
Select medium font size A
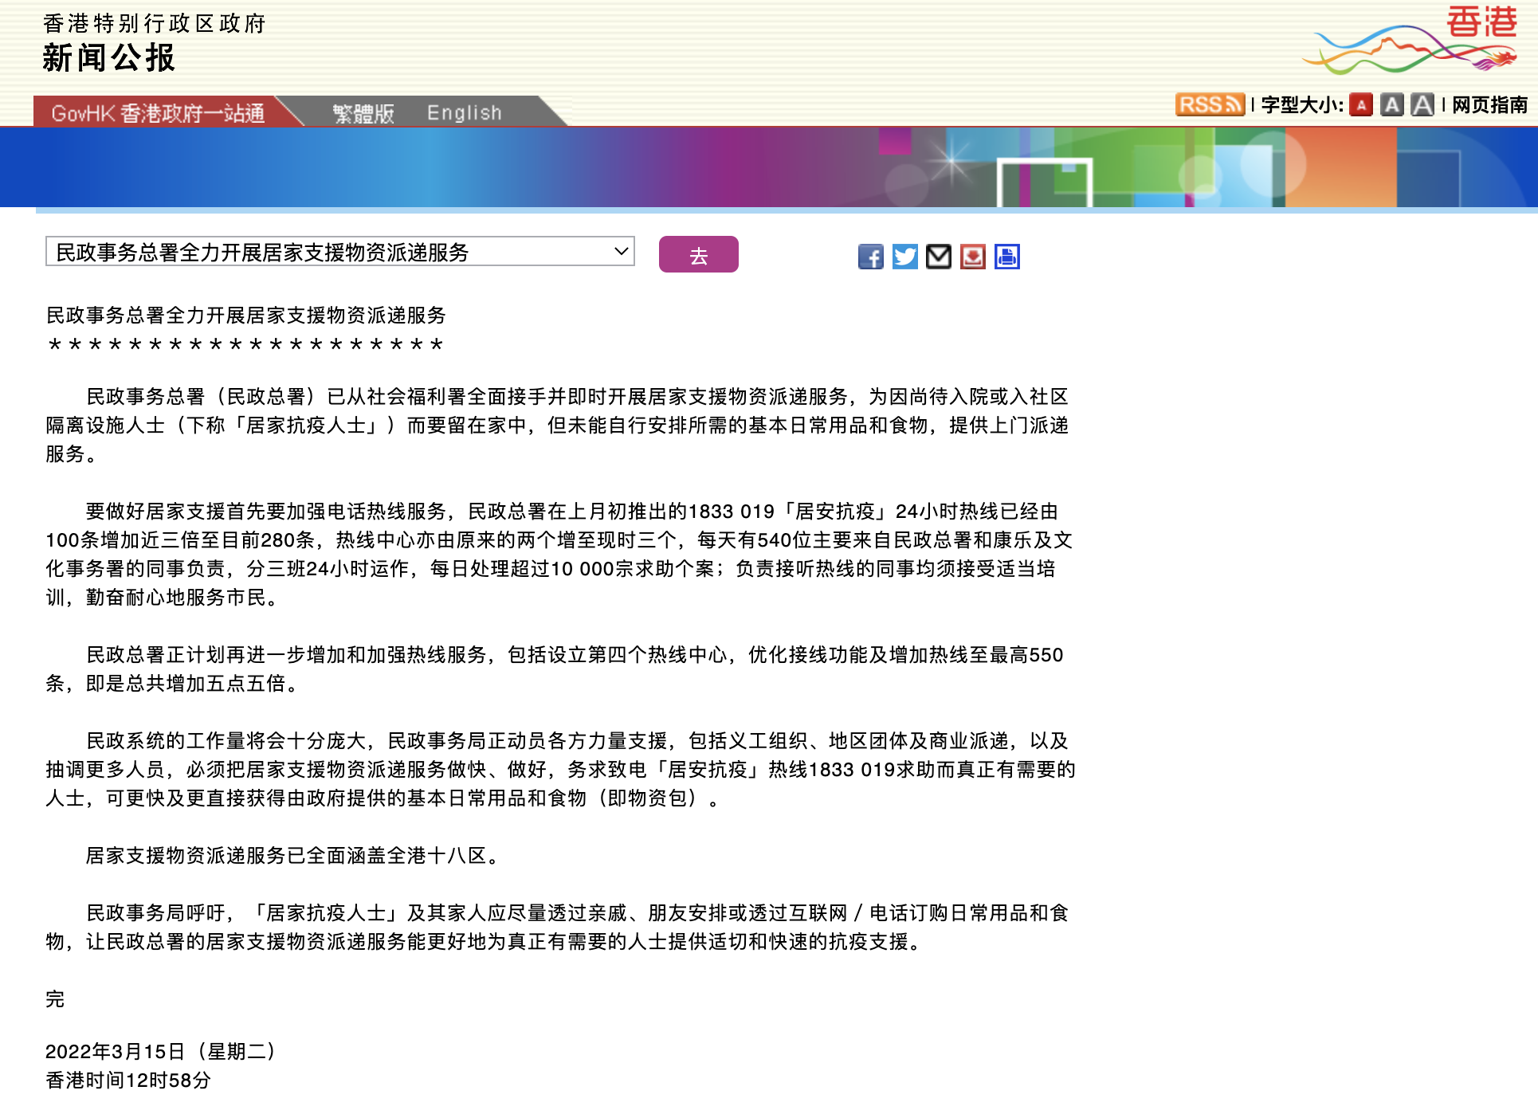click(1391, 105)
